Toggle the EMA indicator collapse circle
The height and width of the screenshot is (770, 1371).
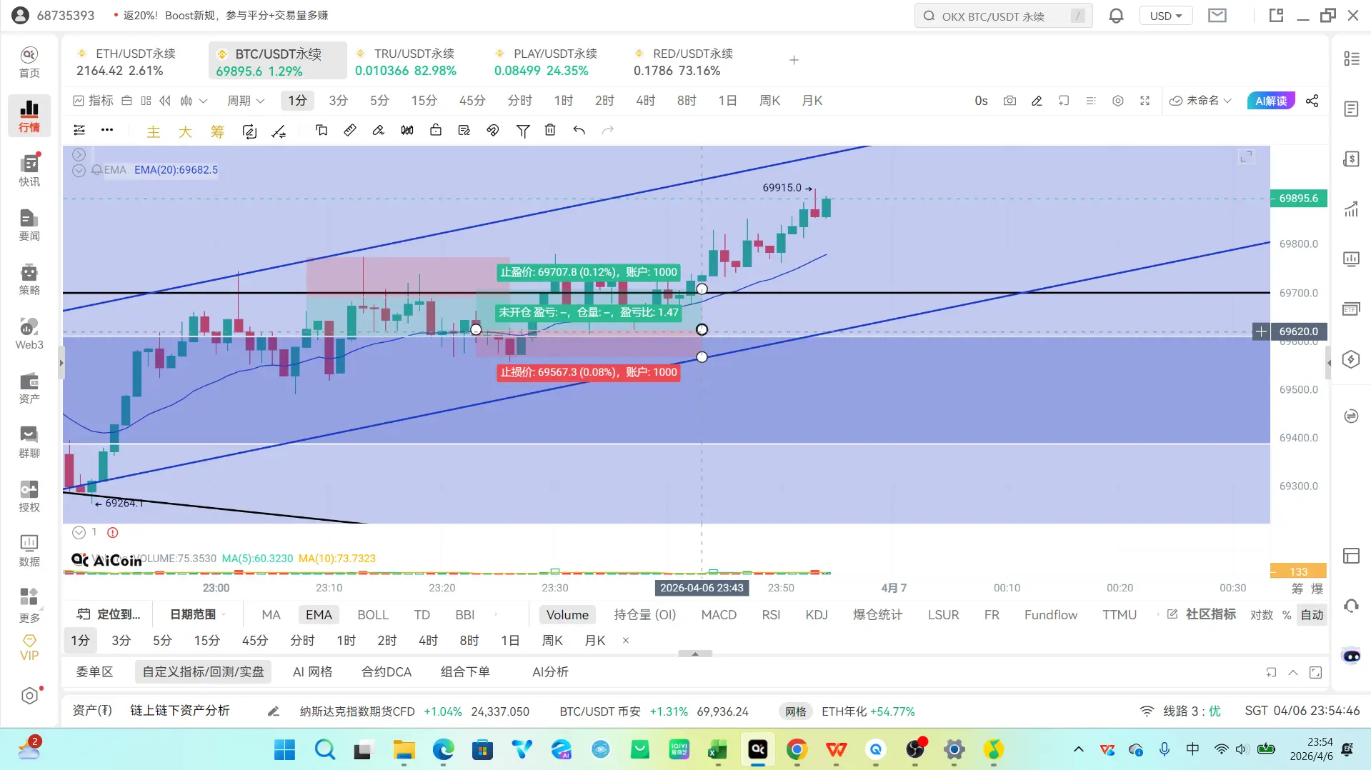[x=79, y=170]
